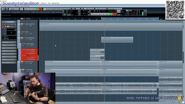The image size is (185, 104).
Task: Select the RECORDING folder track name
Action: pyautogui.click(x=30, y=44)
